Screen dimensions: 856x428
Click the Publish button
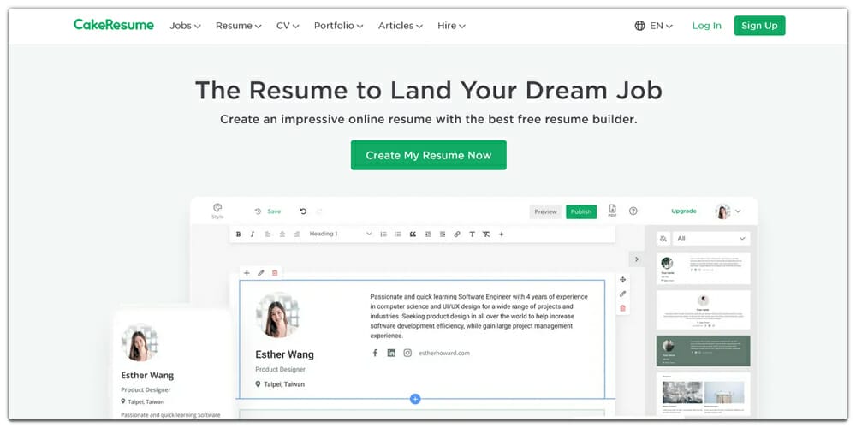(x=581, y=211)
